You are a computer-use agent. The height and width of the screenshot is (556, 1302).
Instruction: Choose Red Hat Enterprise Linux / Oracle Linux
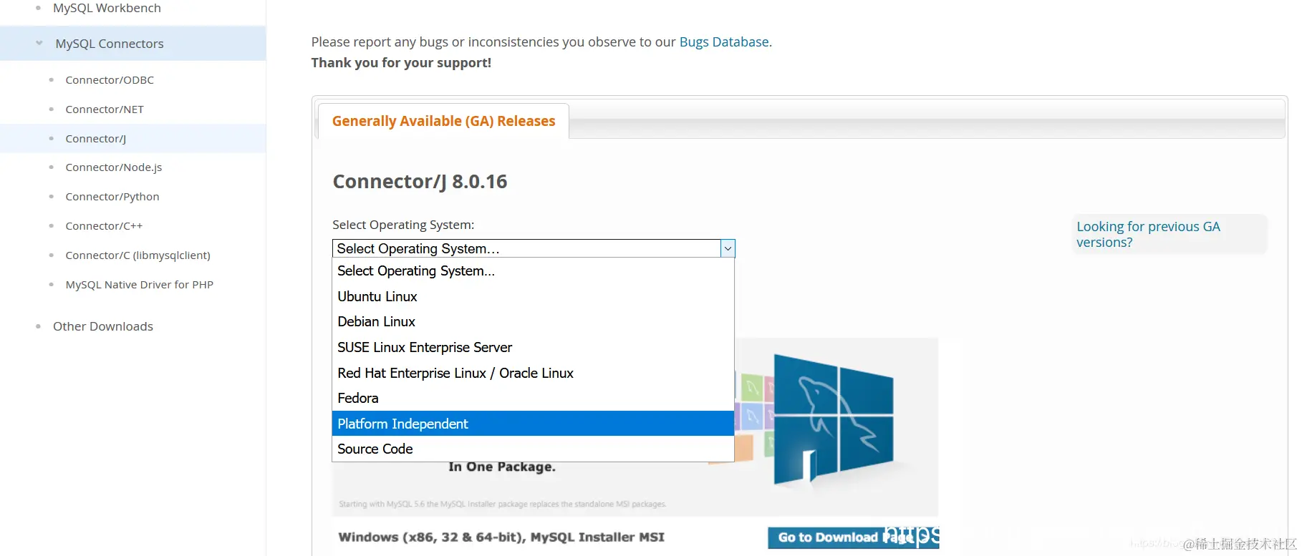[x=533, y=373]
